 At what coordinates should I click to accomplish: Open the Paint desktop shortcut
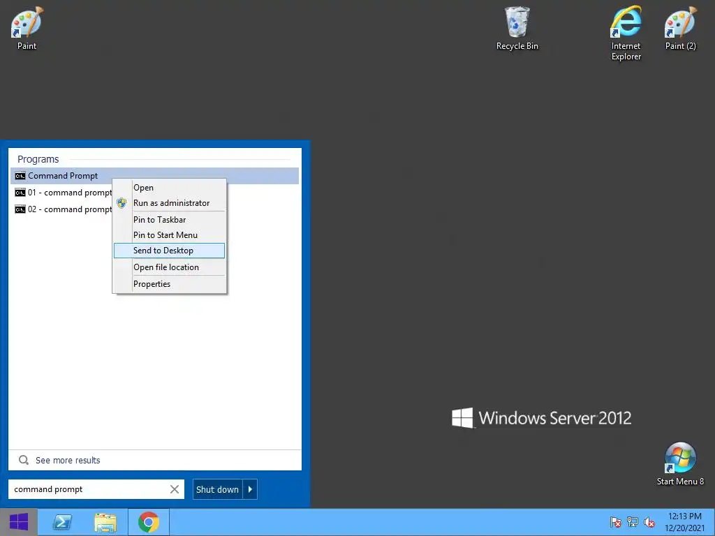(x=27, y=28)
